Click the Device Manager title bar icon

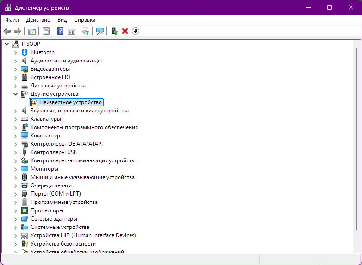[8, 7]
